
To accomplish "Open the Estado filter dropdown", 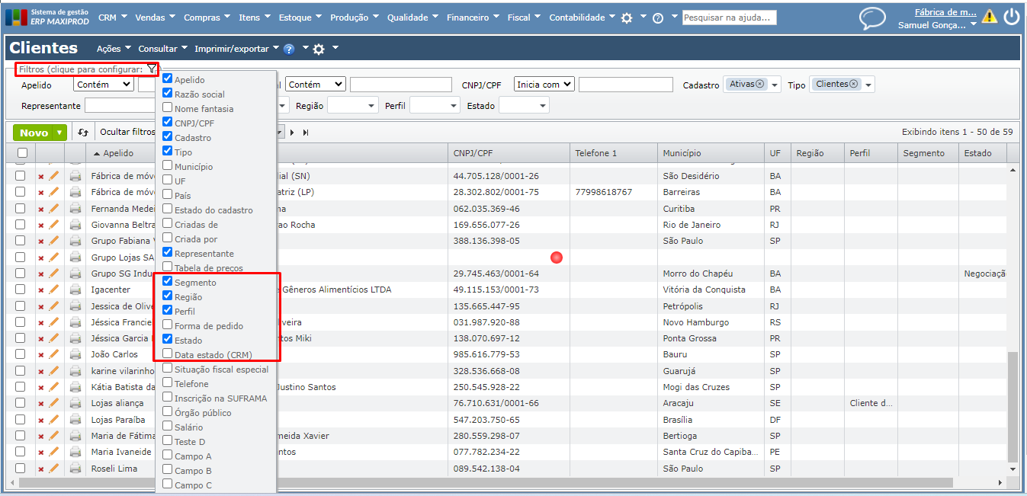I will click(x=523, y=106).
